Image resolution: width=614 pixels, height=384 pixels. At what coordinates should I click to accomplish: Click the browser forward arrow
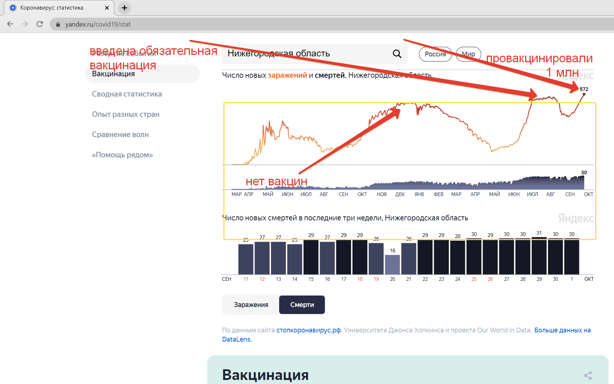pyautogui.click(x=25, y=24)
